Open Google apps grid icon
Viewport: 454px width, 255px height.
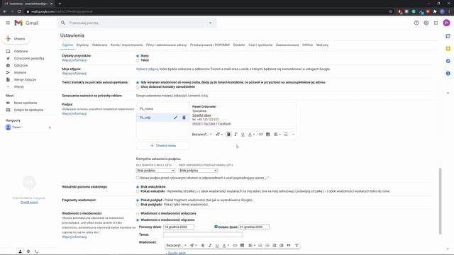point(436,23)
